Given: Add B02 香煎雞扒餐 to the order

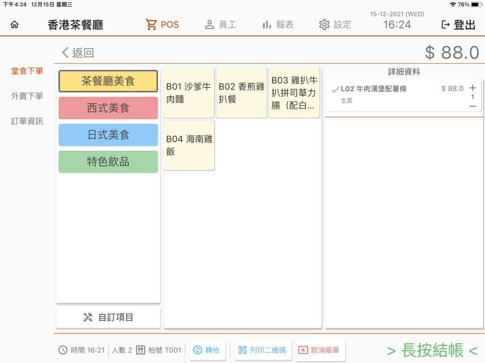Looking at the screenshot, I should (x=242, y=92).
